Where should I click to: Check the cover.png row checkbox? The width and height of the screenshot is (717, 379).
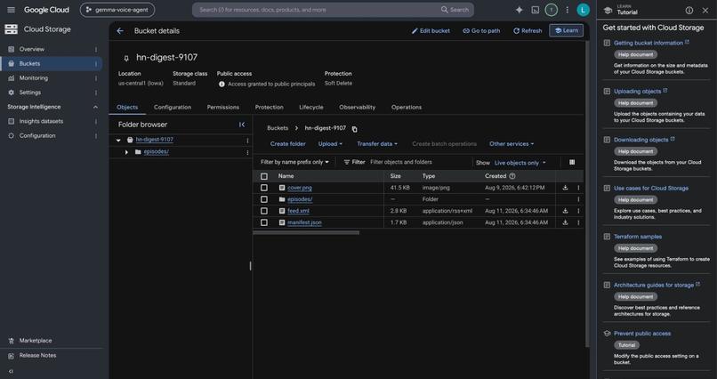(264, 188)
